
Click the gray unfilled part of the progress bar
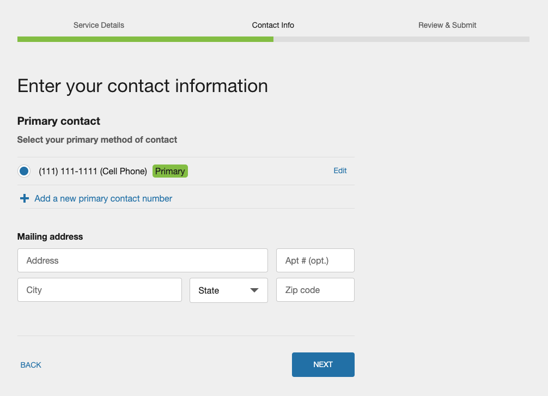tap(401, 39)
